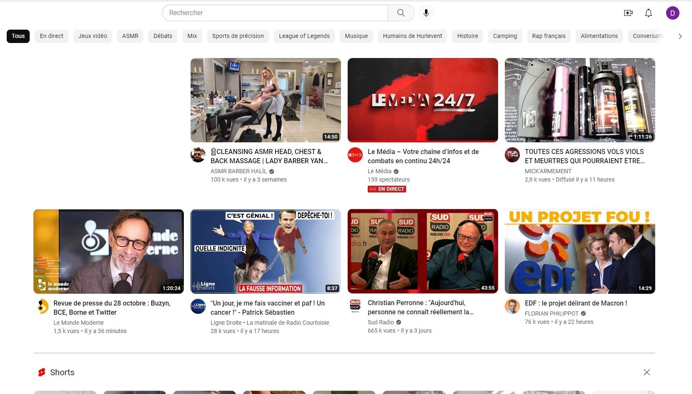This screenshot has width=692, height=394.
Task: Open the ASMR BARBER HALİL channel avatar
Action: [x=198, y=155]
